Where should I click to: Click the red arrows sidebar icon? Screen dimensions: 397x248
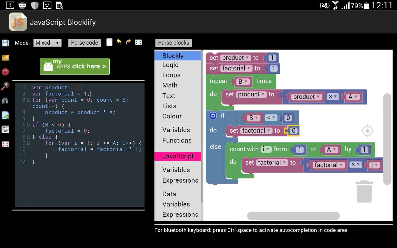(x=5, y=144)
